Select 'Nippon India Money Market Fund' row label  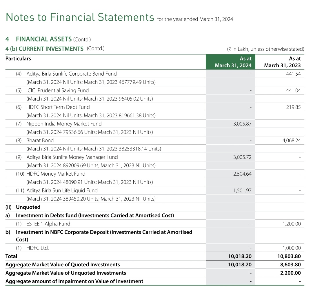coord(64,124)
